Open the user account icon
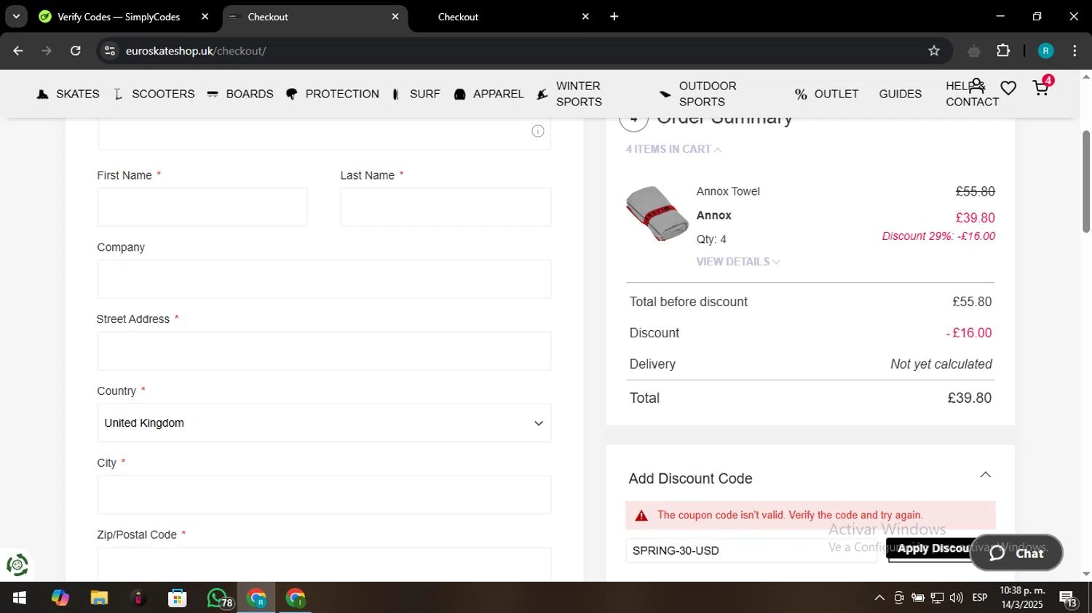The width and height of the screenshot is (1092, 613). [977, 86]
